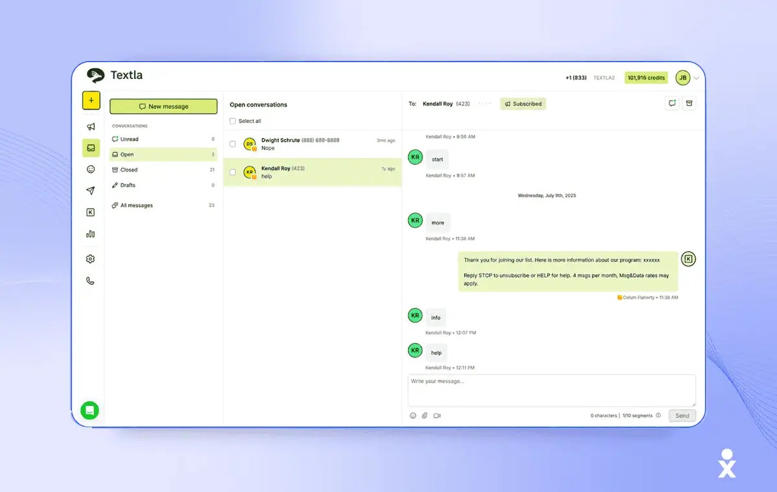The image size is (777, 492).
Task: Click the JB account avatar
Action: (x=682, y=78)
